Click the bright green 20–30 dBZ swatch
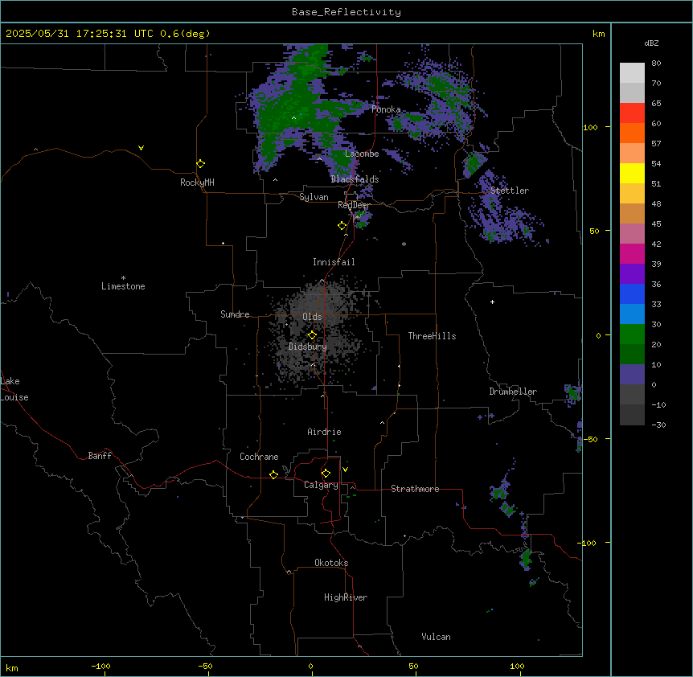This screenshot has width=693, height=677. point(632,334)
